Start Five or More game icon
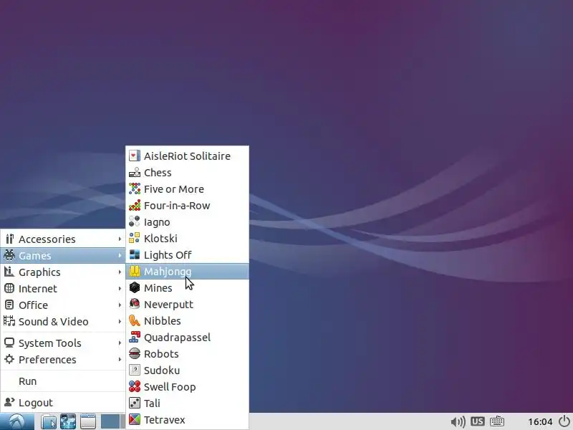 click(135, 189)
